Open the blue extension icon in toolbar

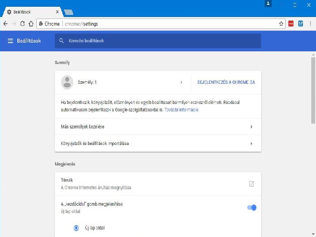pyautogui.click(x=301, y=24)
